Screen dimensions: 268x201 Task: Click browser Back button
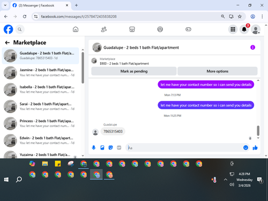point(6,17)
